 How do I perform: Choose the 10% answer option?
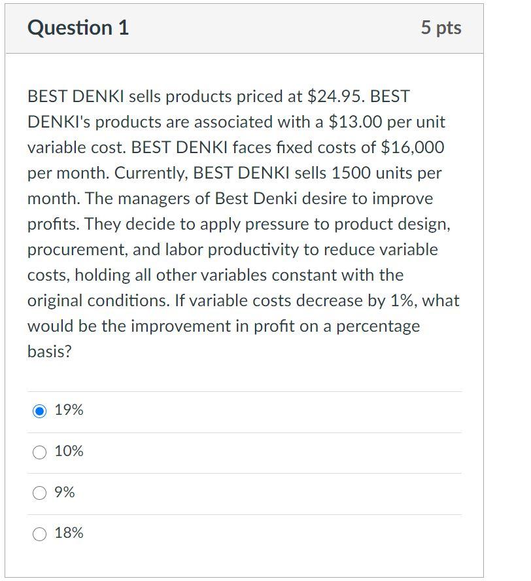point(41,451)
